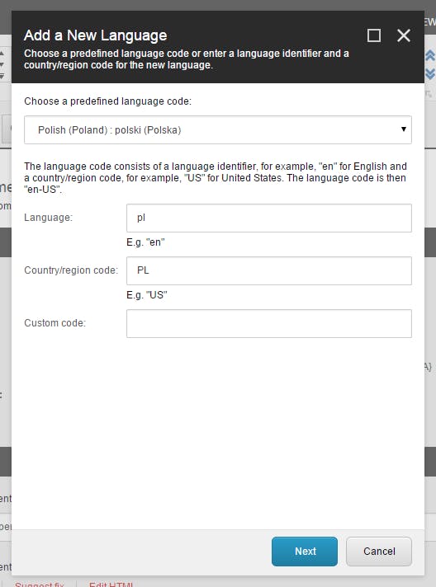Switch to the partially hidden VIEW tab
The height and width of the screenshot is (587, 436).
click(x=430, y=21)
